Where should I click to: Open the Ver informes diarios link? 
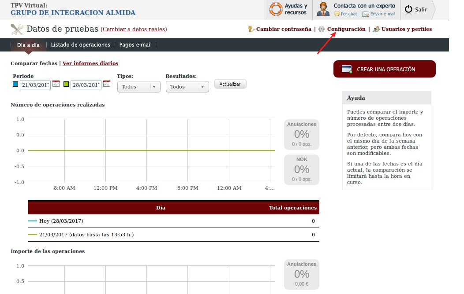pyautogui.click(x=90, y=63)
